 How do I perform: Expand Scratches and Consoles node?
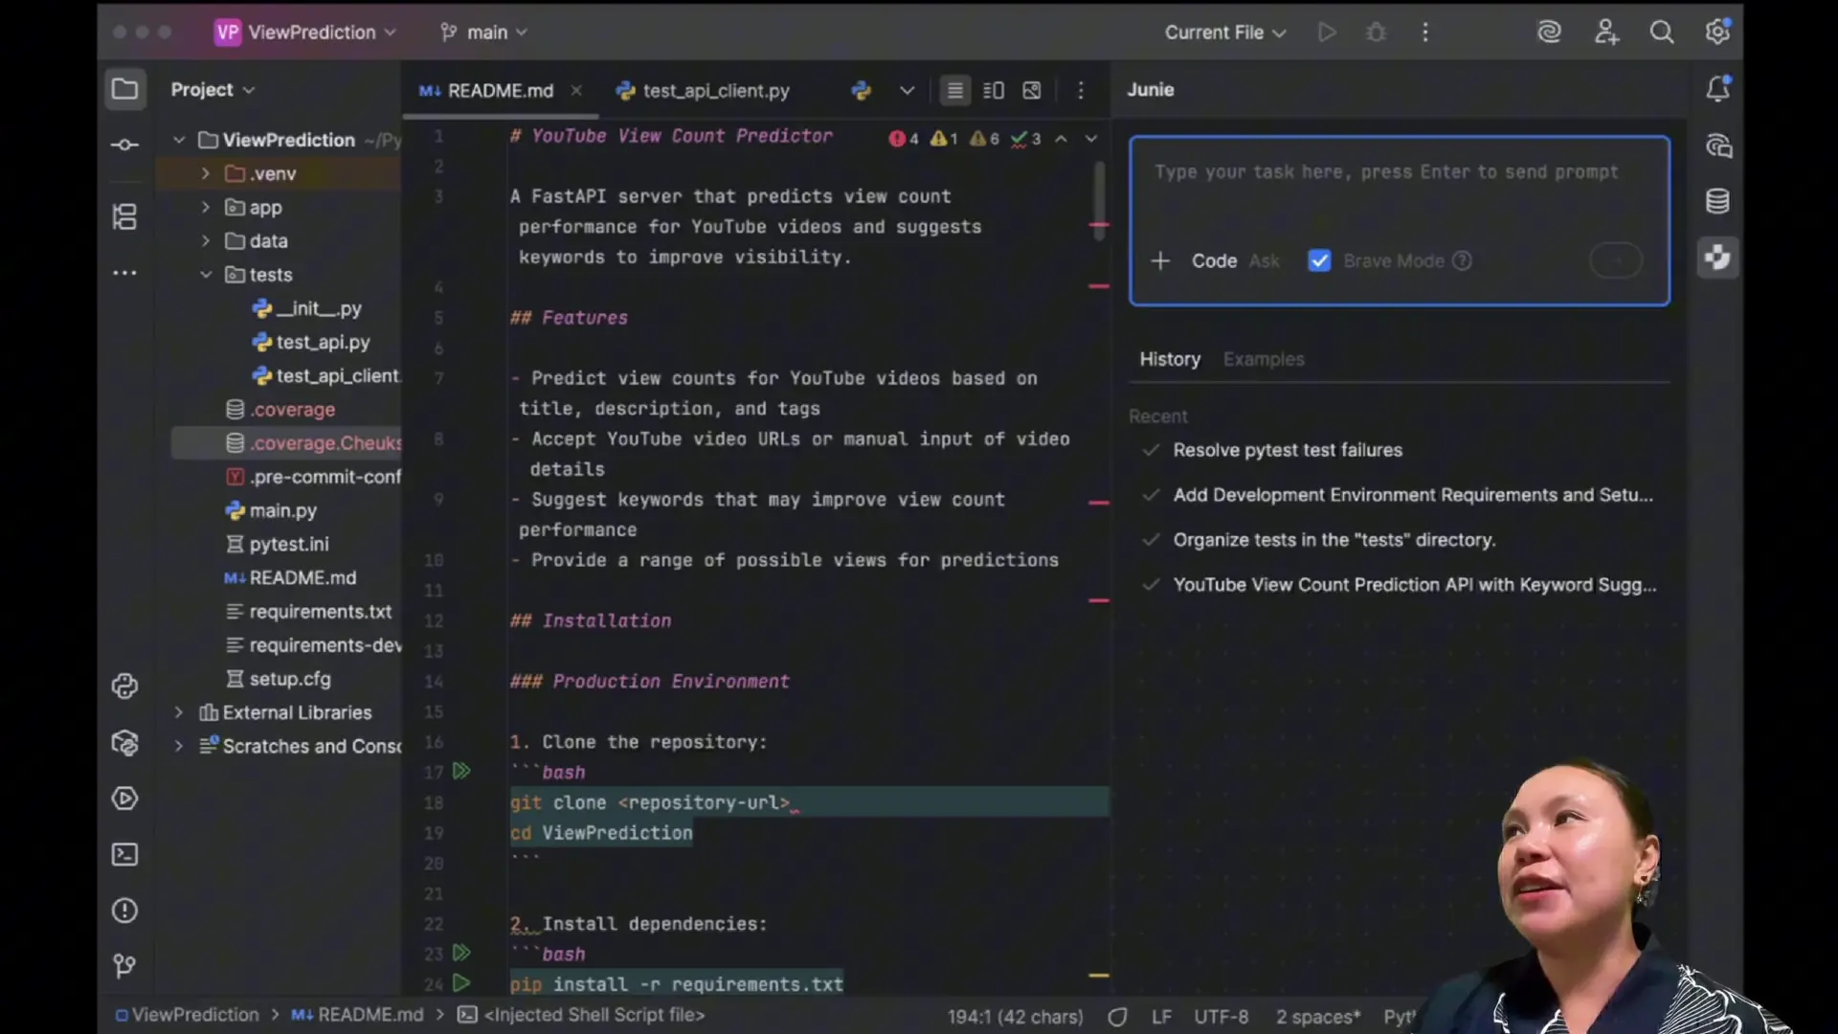(179, 746)
